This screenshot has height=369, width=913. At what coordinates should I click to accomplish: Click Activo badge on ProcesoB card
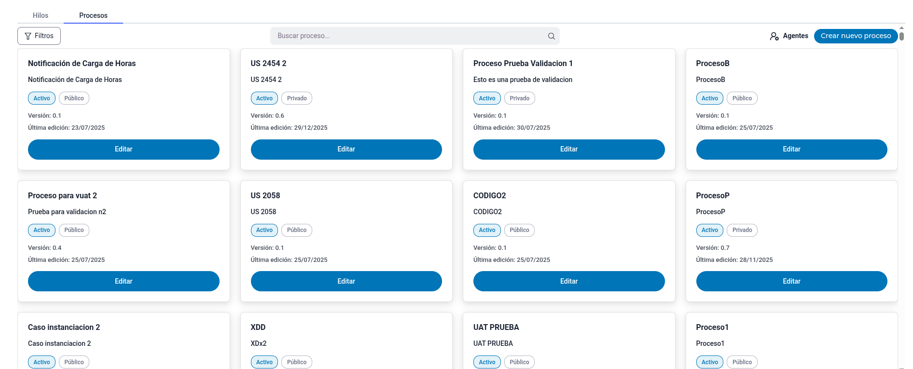[709, 98]
